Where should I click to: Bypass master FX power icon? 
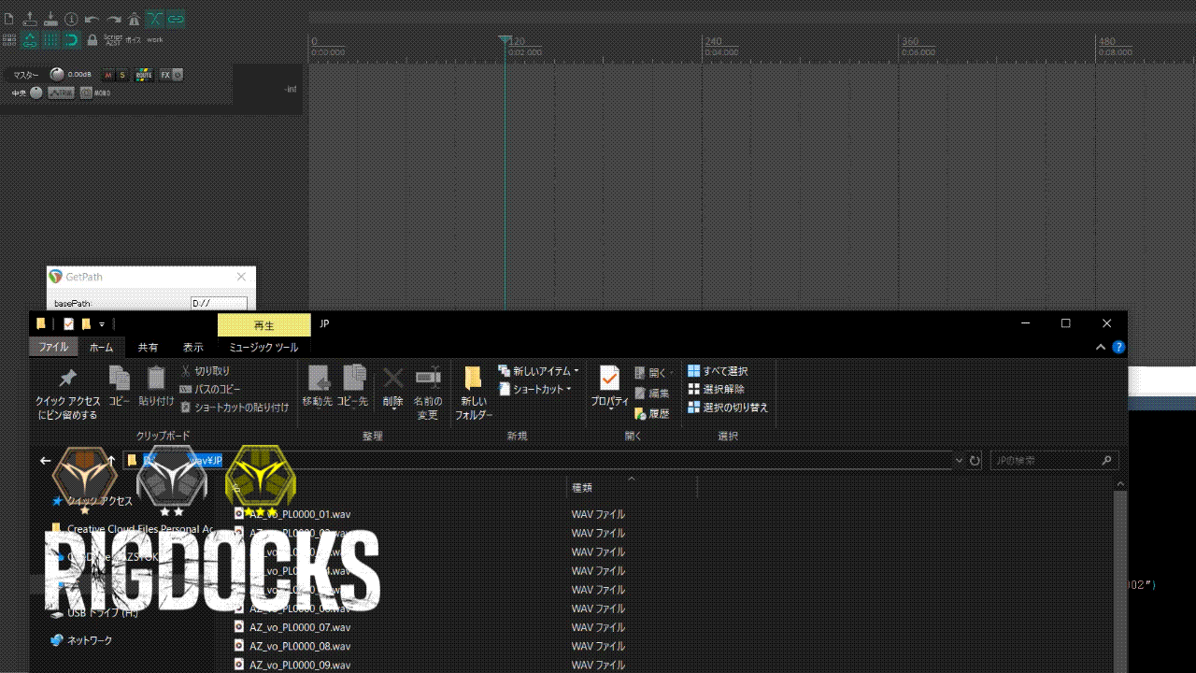click(178, 75)
